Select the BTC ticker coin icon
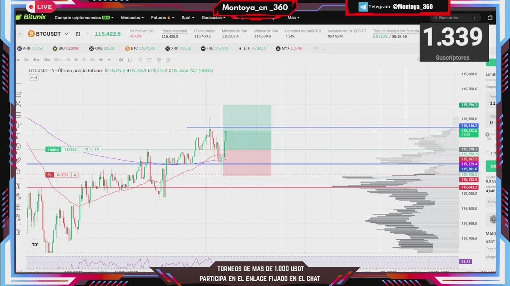 127,48
